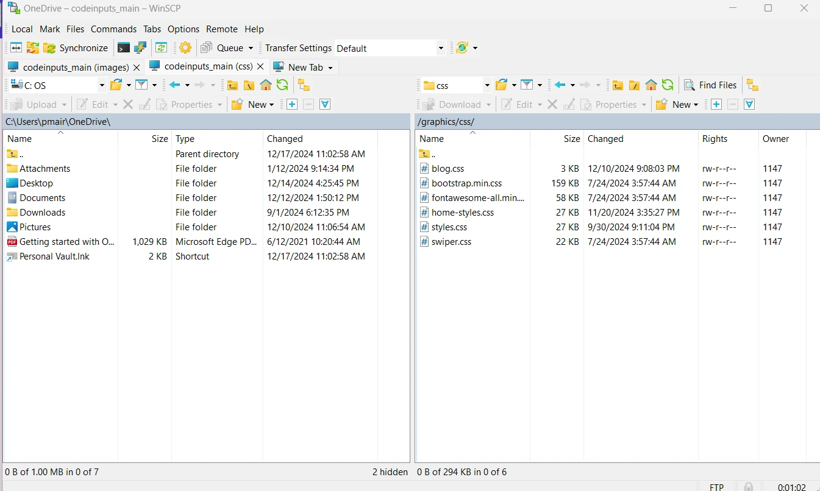Click local panel Open Directory folder icon
Viewport: 820px width, 491px height.
click(116, 85)
